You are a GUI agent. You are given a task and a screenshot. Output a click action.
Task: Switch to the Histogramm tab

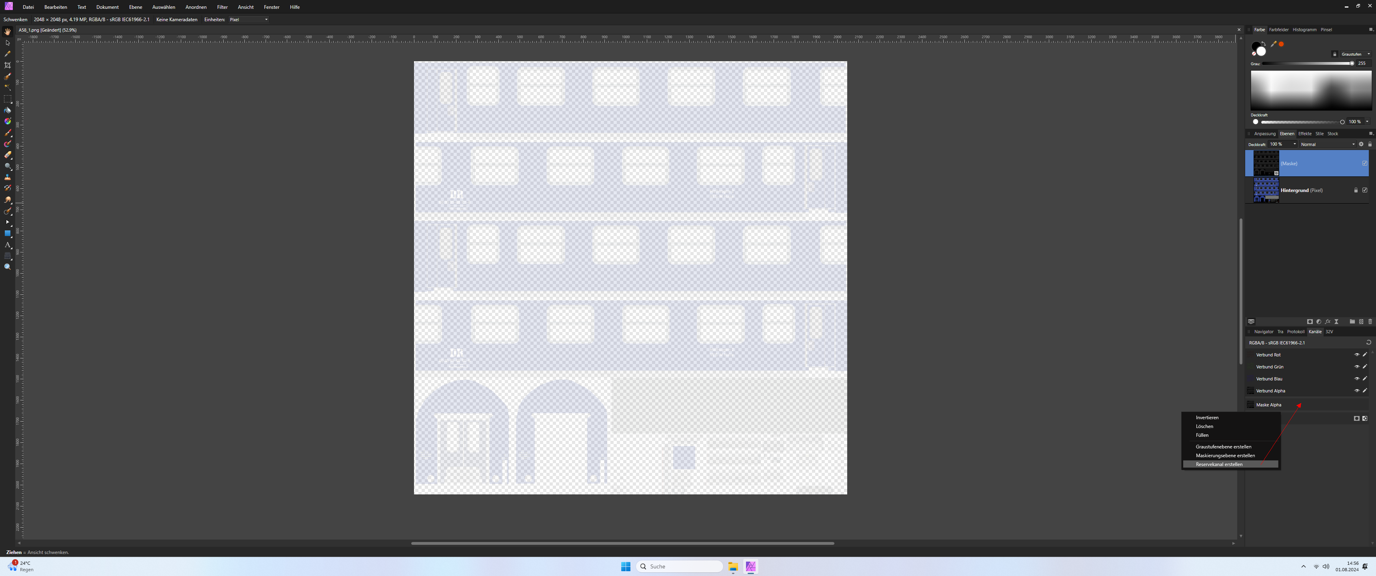(1304, 30)
